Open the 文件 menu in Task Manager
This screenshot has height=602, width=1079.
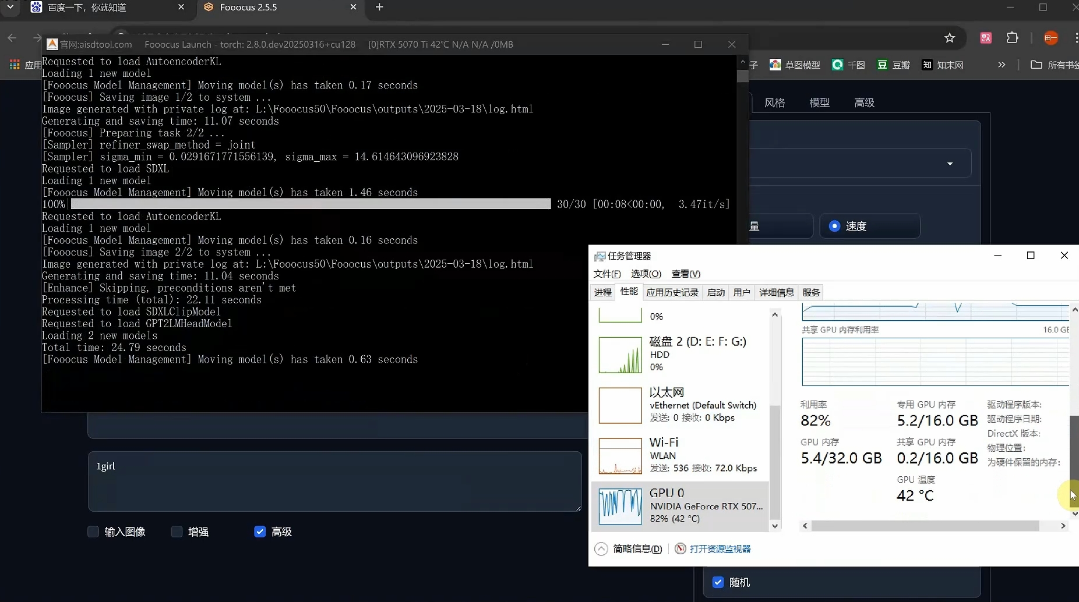click(607, 274)
